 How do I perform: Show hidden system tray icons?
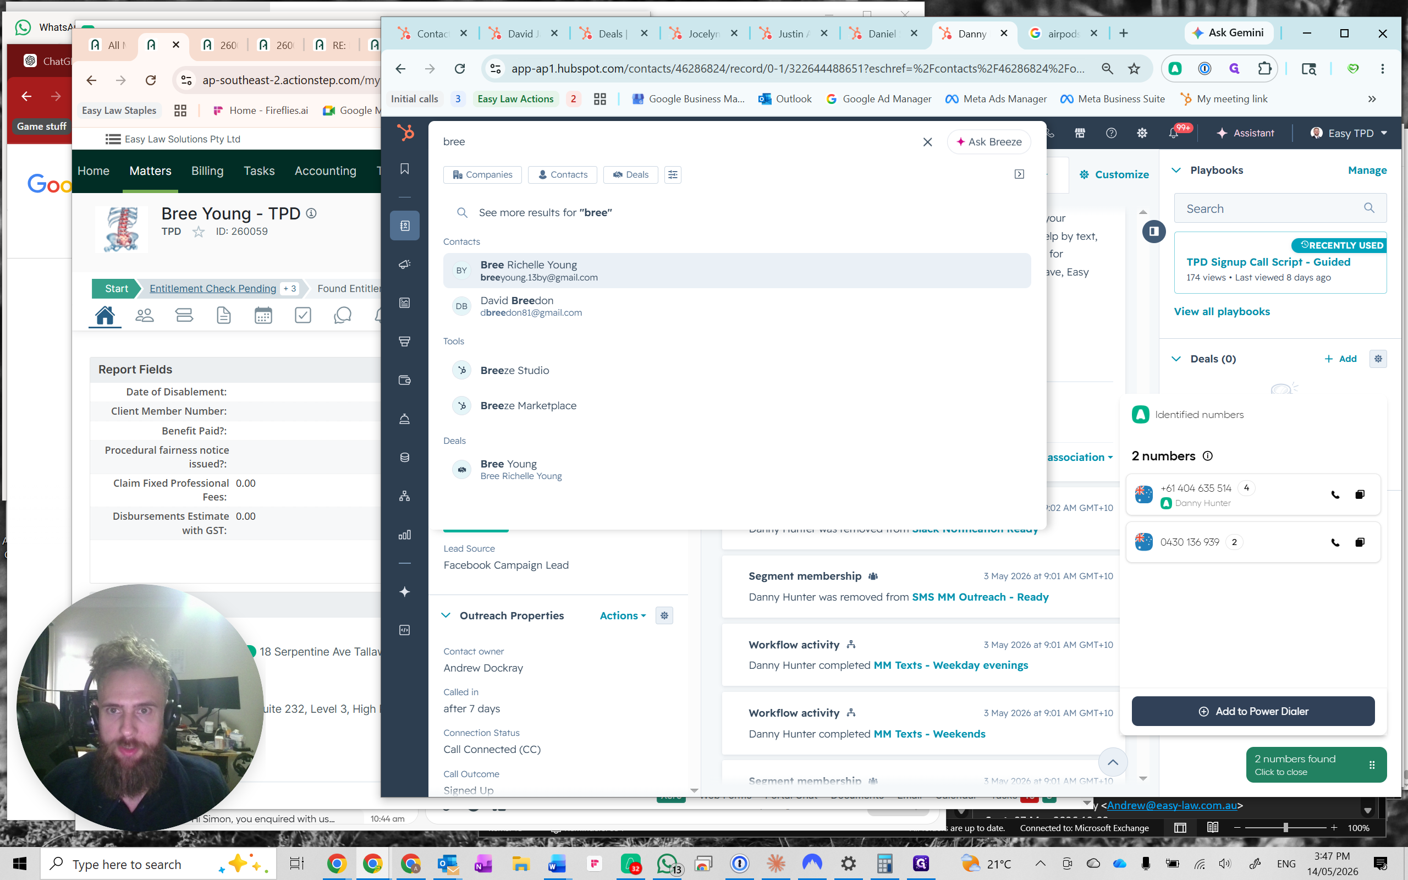(x=1040, y=864)
